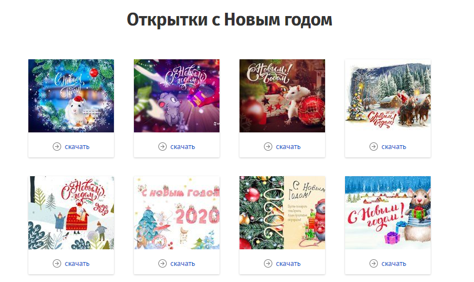Download the Santa horse sleigh card
This screenshot has width=474, height=282.
coord(393,147)
